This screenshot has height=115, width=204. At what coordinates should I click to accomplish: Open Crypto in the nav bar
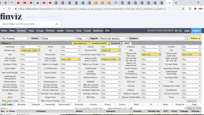pos(87,31)
